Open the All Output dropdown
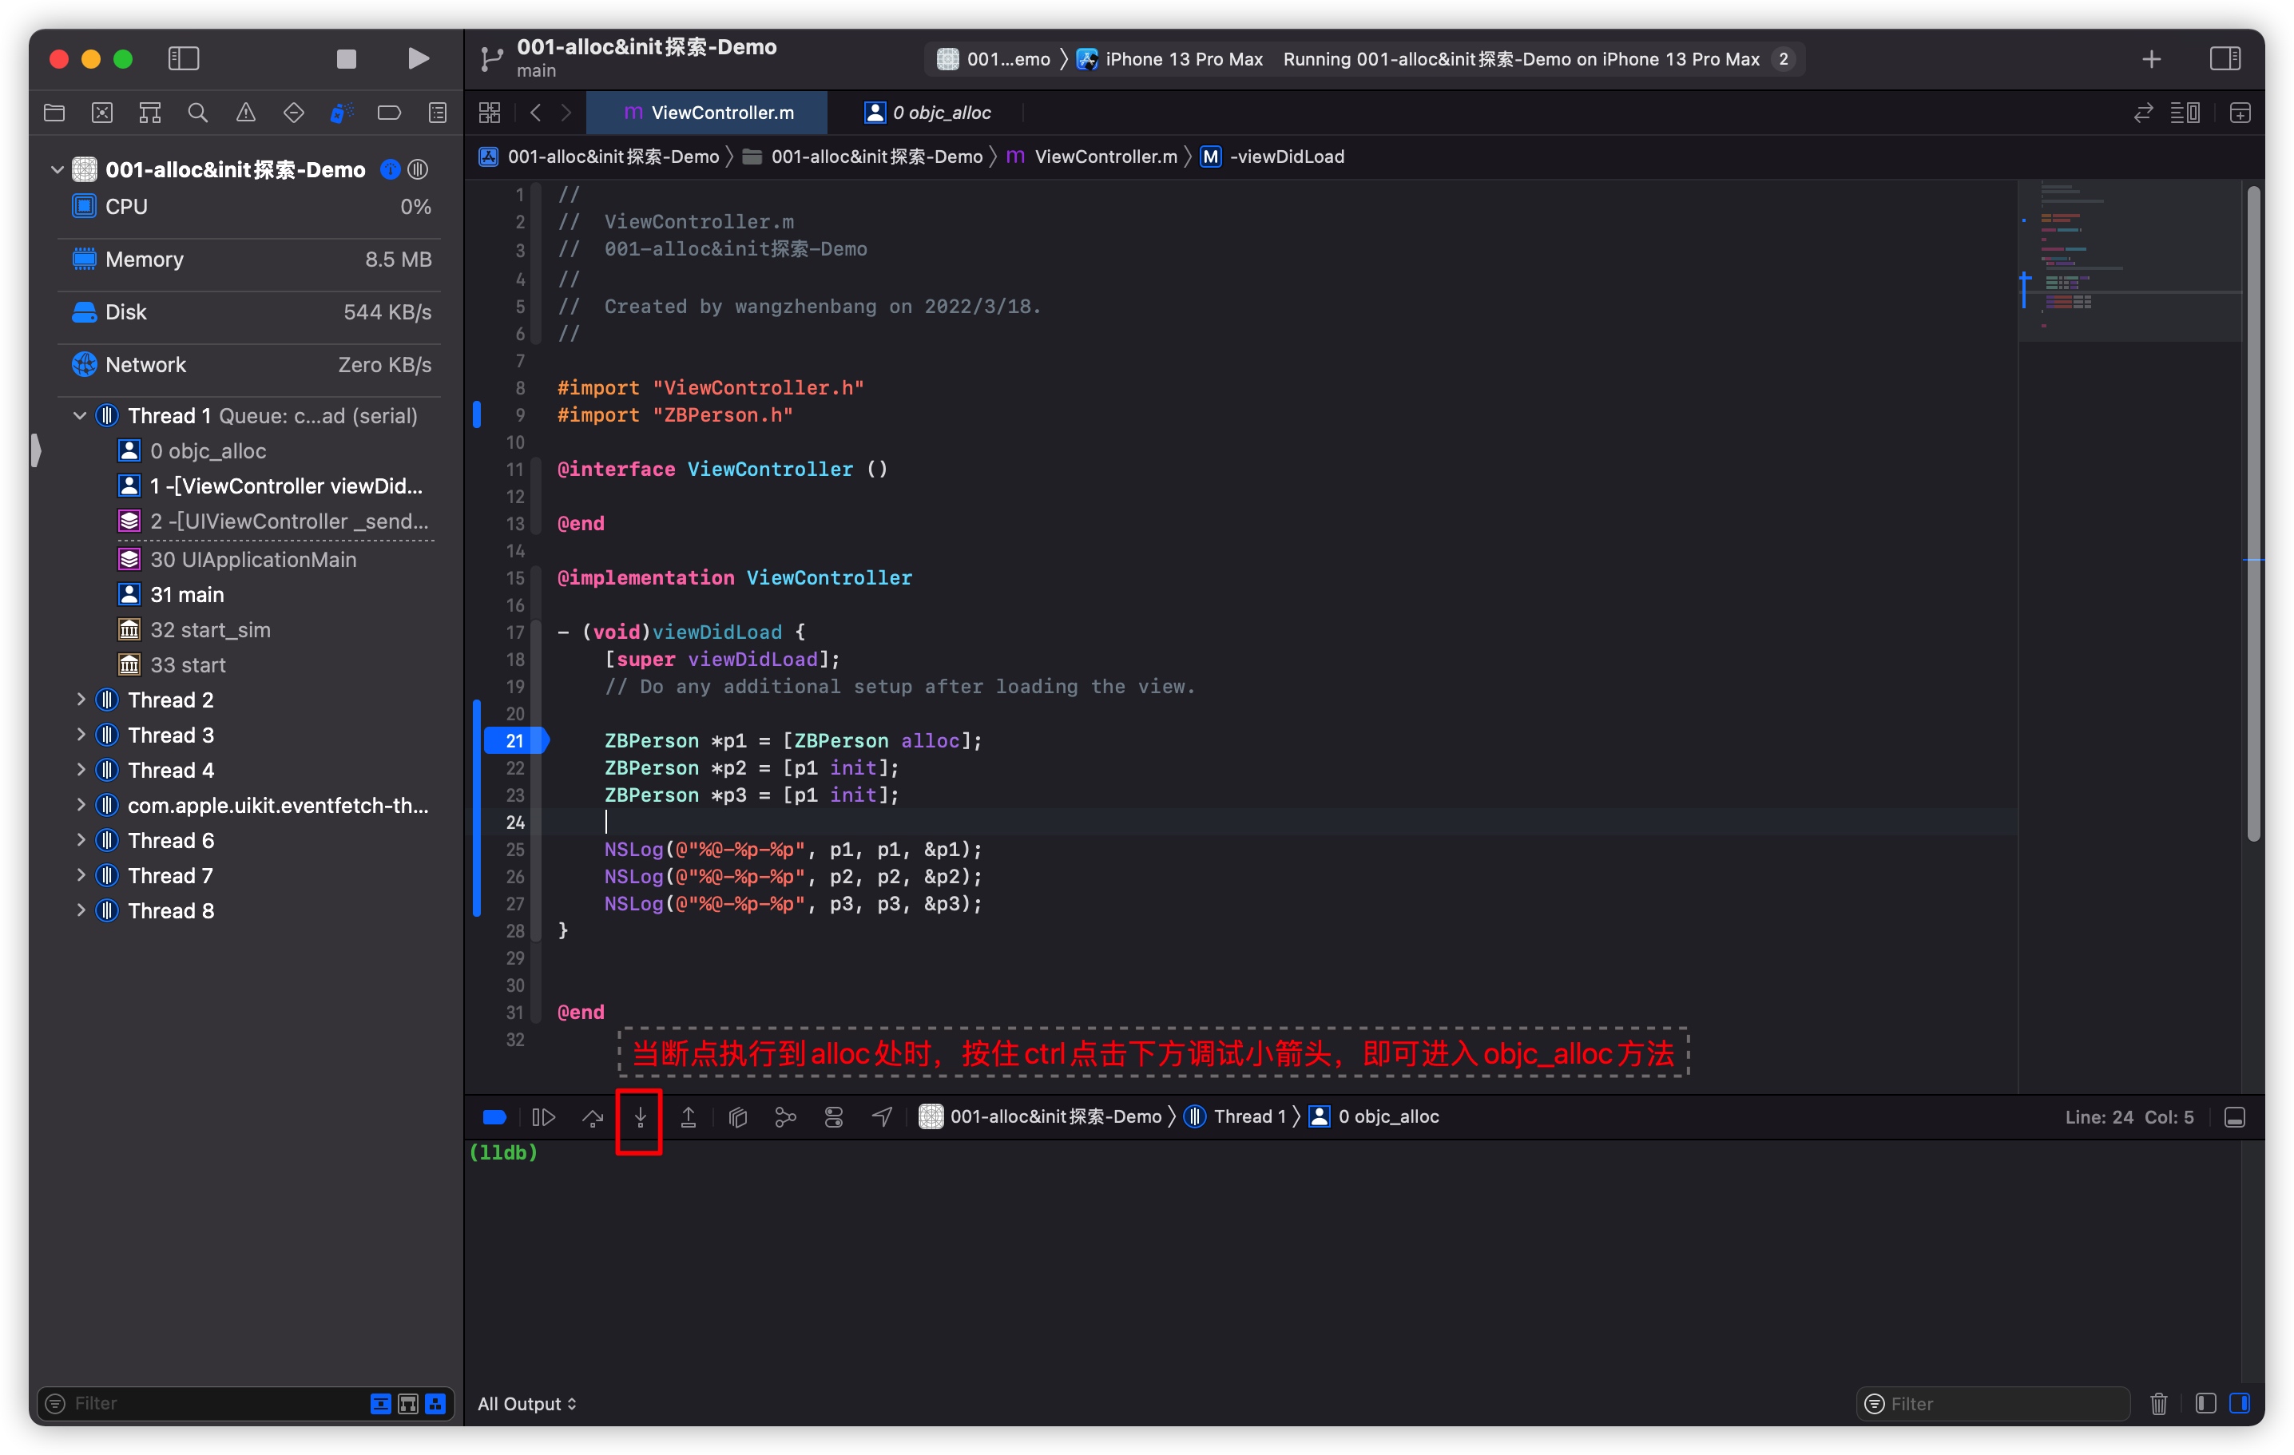 click(x=527, y=1404)
